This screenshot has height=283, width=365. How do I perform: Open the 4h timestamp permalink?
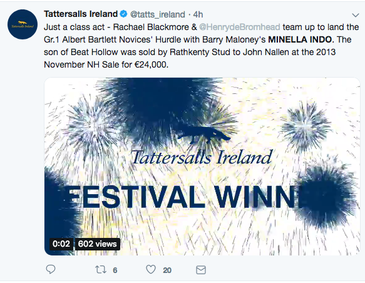[x=198, y=14]
